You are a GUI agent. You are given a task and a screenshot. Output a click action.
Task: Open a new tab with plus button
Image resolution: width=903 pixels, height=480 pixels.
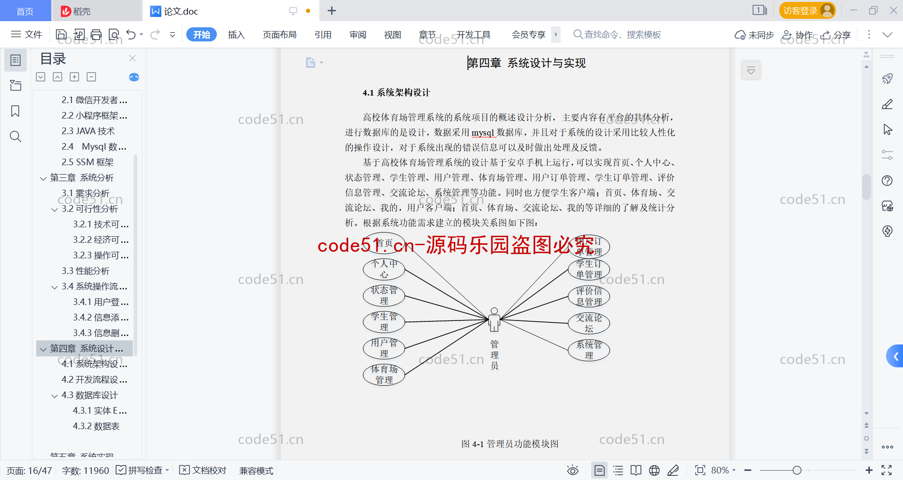pyautogui.click(x=332, y=10)
